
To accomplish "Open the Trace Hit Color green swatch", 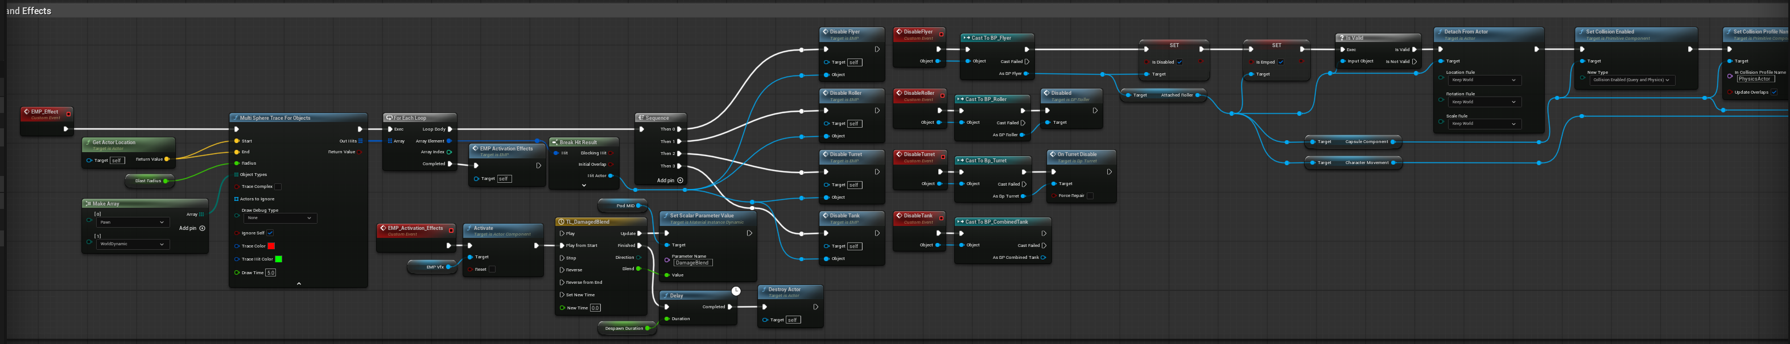I will click(x=279, y=259).
